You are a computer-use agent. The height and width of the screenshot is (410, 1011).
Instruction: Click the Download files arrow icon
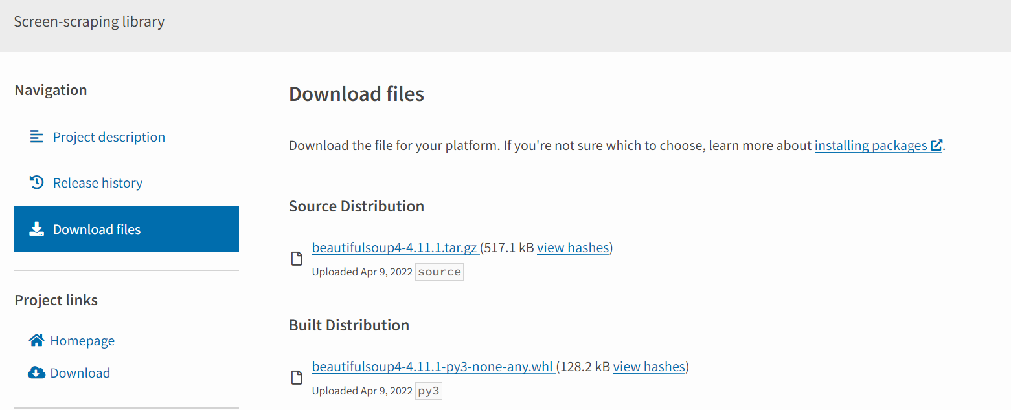37,228
